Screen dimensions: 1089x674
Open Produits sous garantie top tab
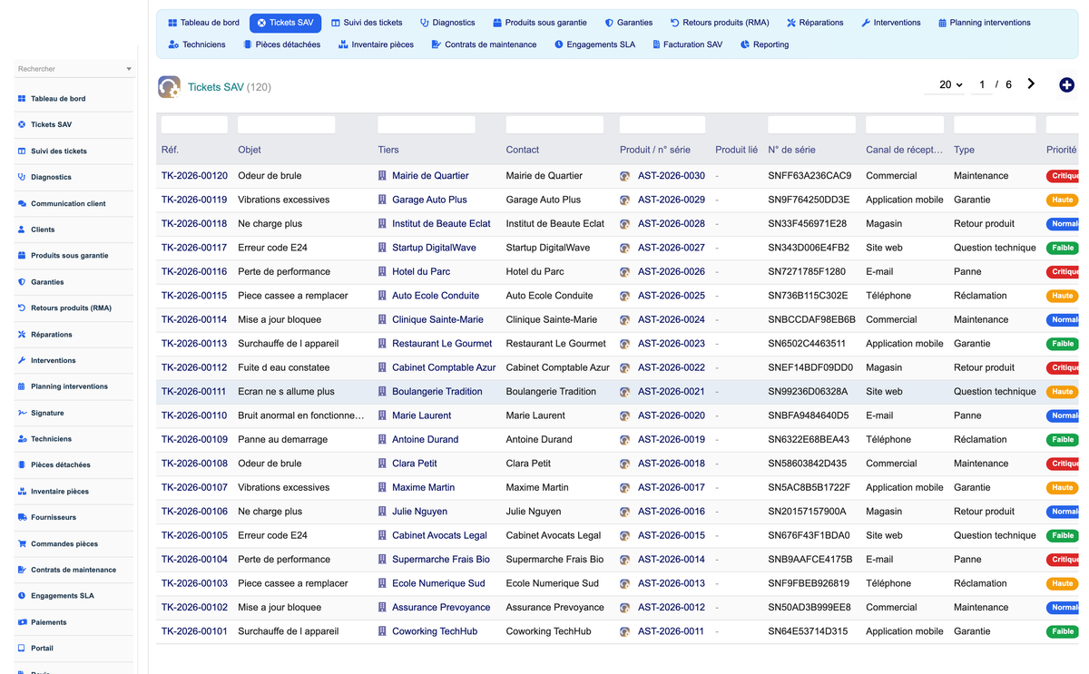point(540,23)
